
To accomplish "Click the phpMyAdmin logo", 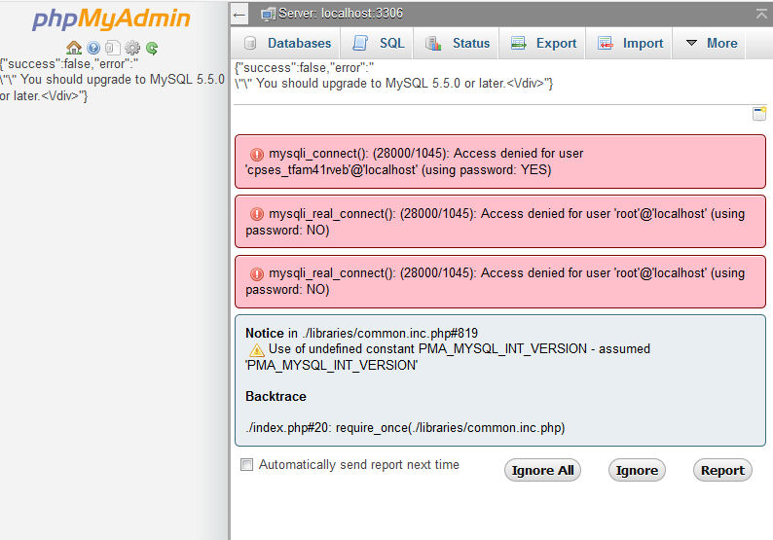I will pos(111,19).
